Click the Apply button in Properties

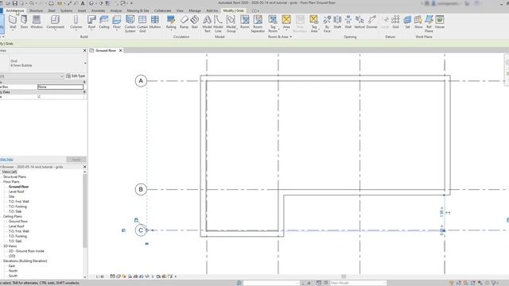pos(76,159)
